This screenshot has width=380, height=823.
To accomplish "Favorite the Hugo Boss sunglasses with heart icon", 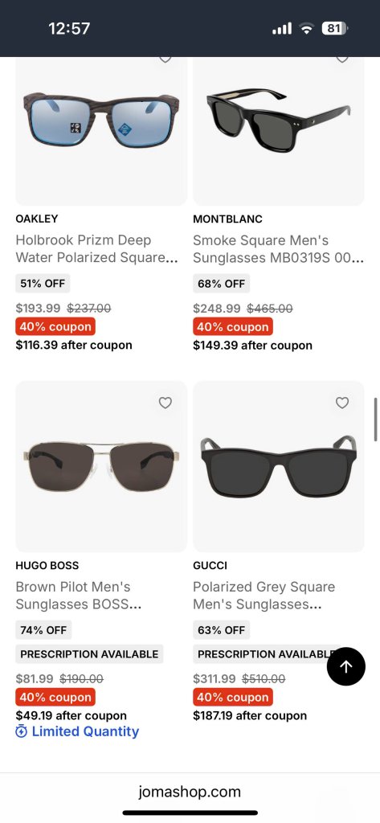I will [x=165, y=403].
